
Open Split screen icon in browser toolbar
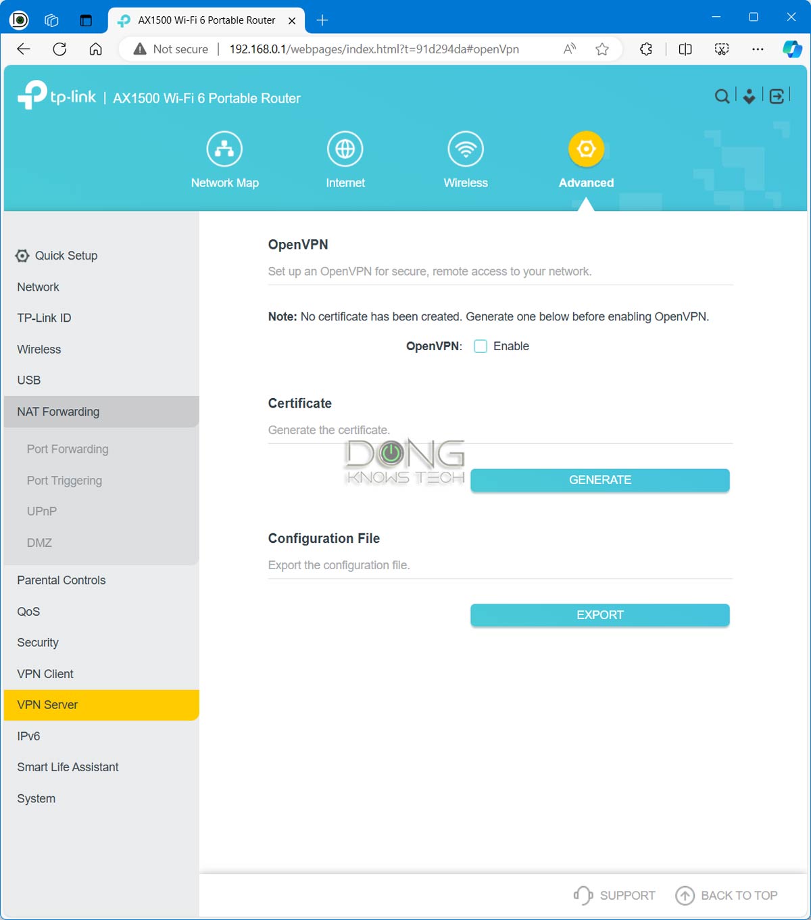[x=685, y=49]
